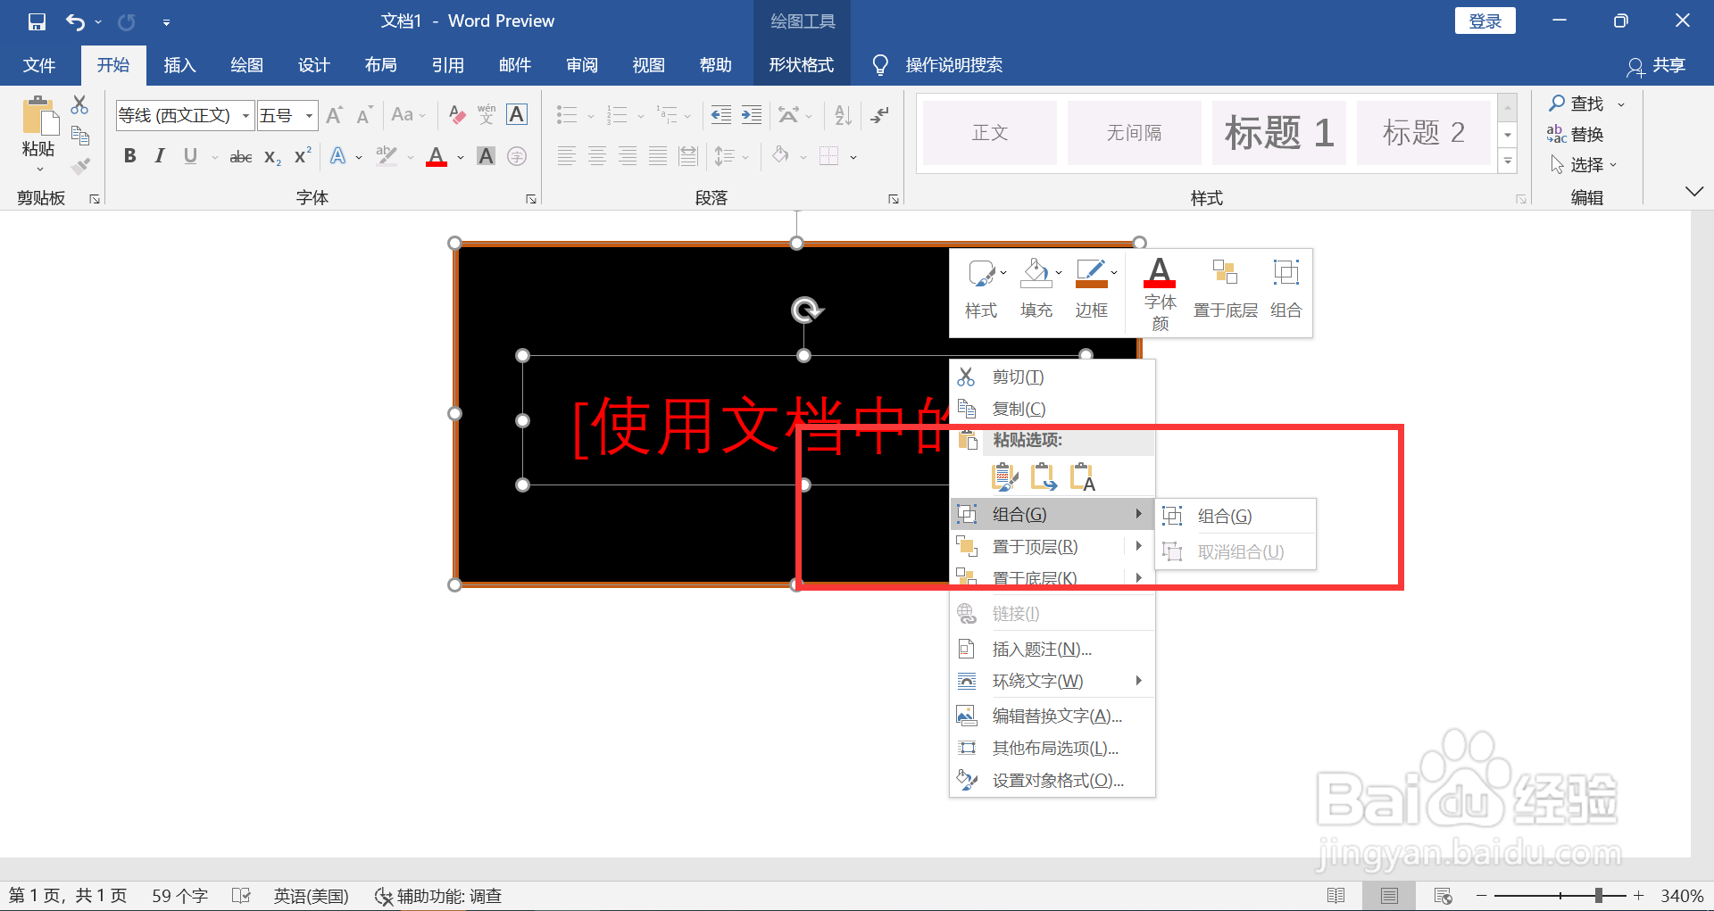
Task: Click the rotate handle on text box
Action: tap(806, 310)
